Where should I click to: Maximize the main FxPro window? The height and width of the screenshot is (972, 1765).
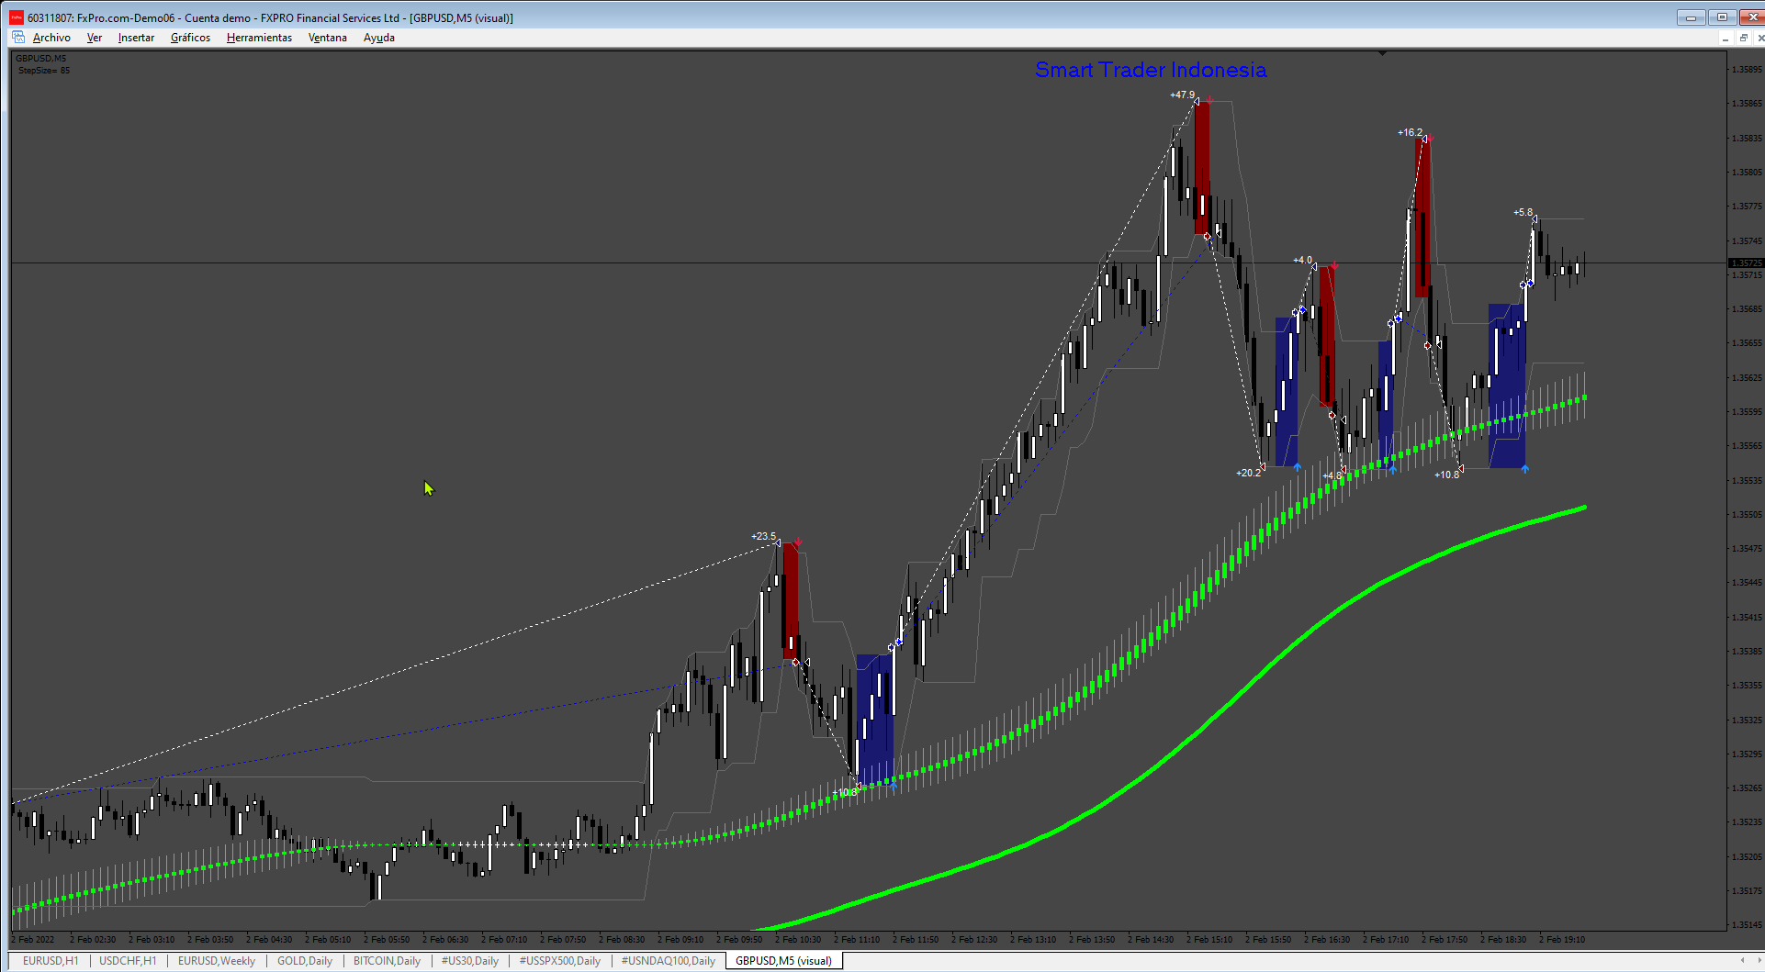[x=1722, y=17]
